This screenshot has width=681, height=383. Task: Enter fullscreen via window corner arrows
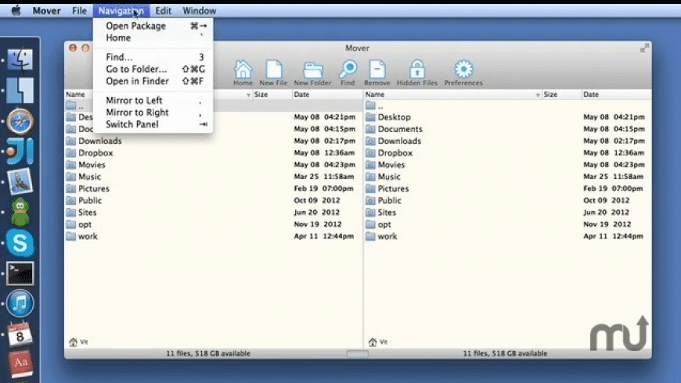pos(644,48)
